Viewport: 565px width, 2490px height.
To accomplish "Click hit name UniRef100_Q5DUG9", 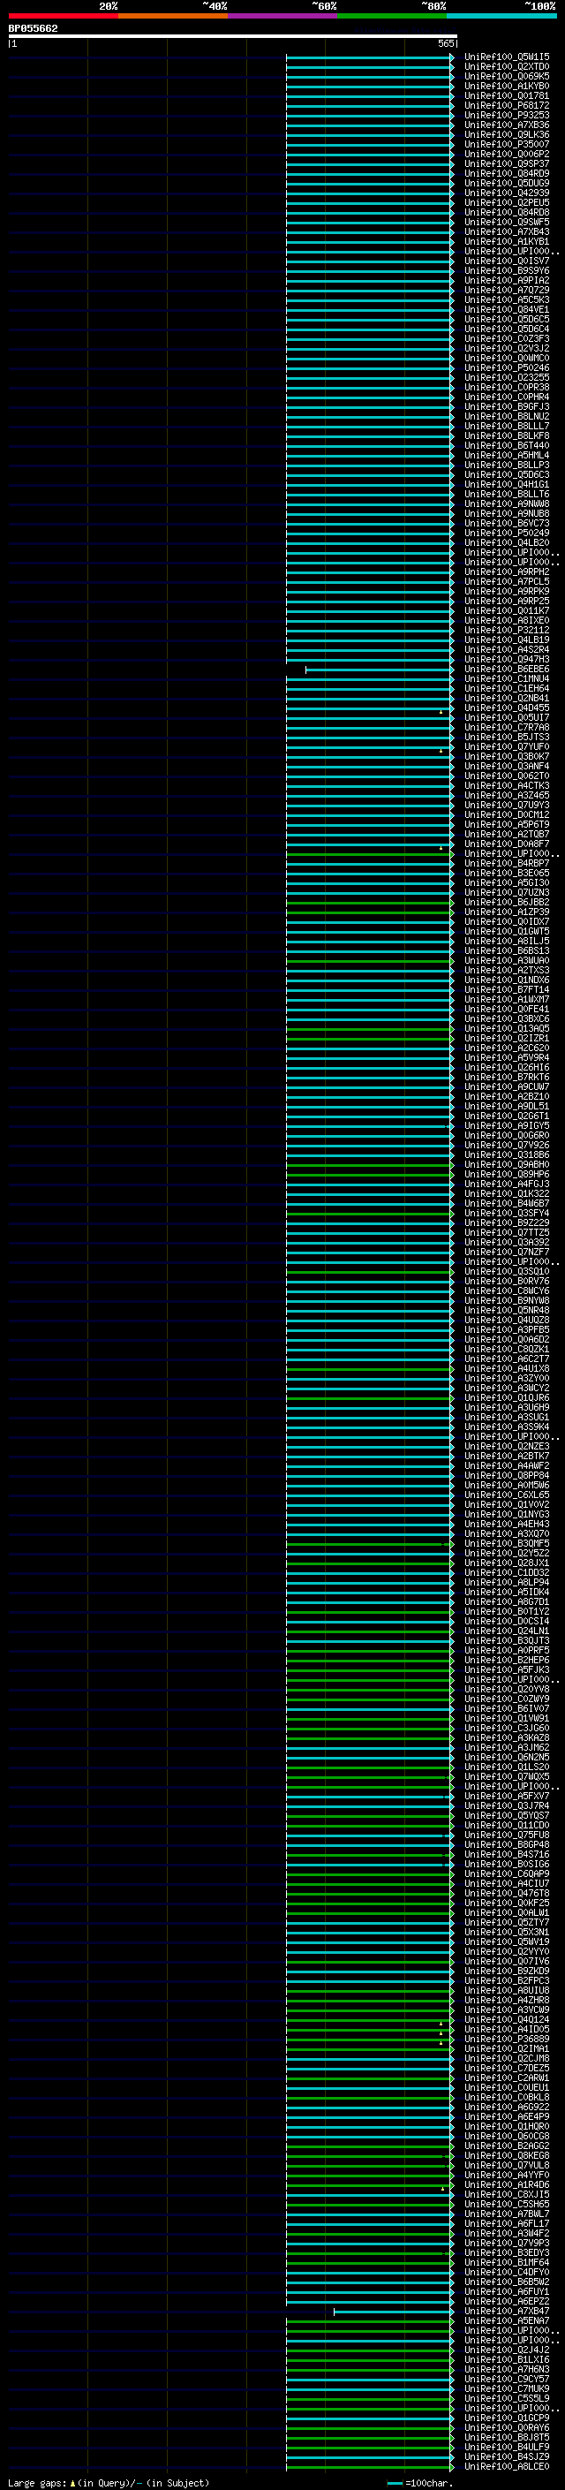I will (x=507, y=183).
